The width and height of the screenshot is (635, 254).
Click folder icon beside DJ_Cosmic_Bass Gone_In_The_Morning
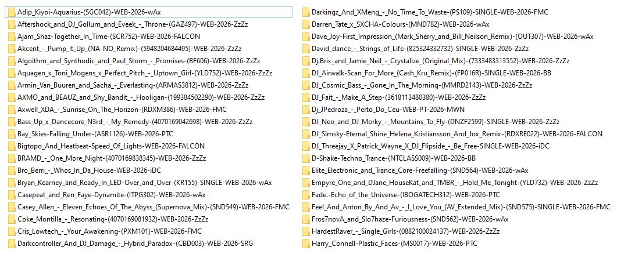pos(306,85)
